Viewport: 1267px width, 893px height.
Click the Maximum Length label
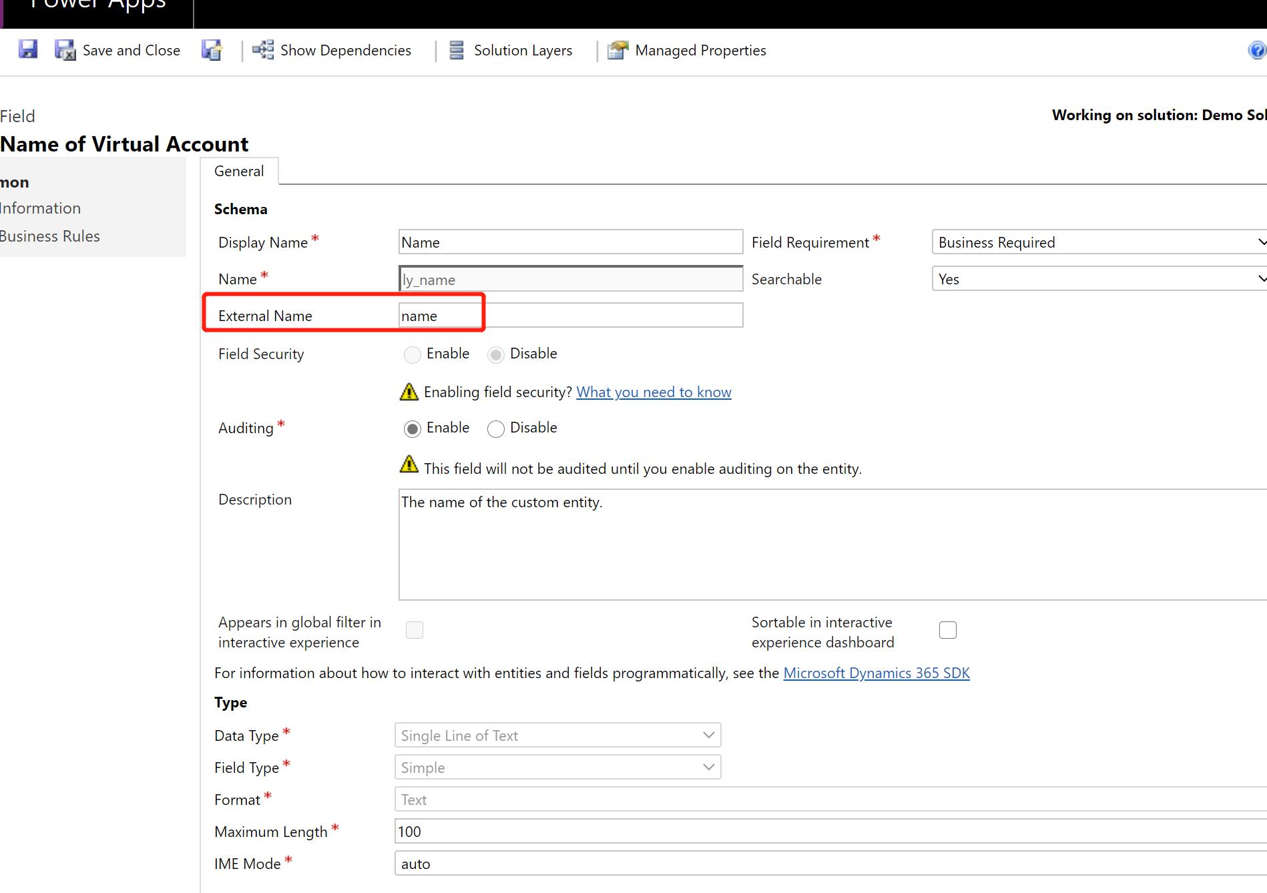click(271, 832)
